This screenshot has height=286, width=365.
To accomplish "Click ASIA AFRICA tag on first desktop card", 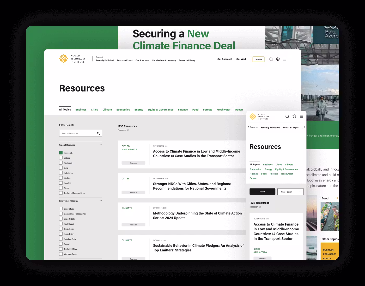I will [x=129, y=149].
